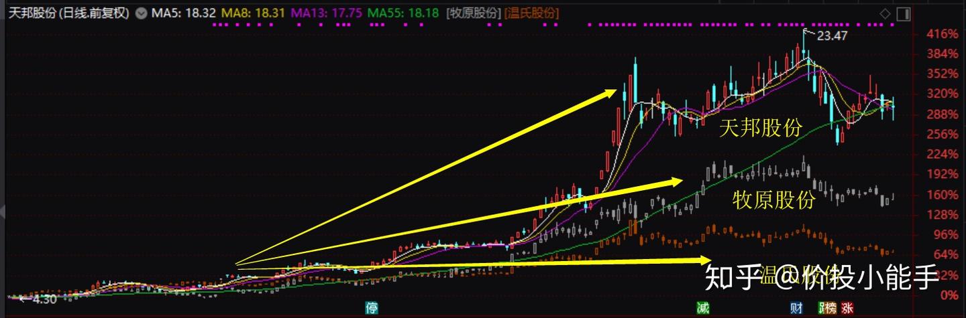The image size is (966, 318).
Task: Open the dropdown arrow beside 天邦股份 title
Action: [140, 13]
